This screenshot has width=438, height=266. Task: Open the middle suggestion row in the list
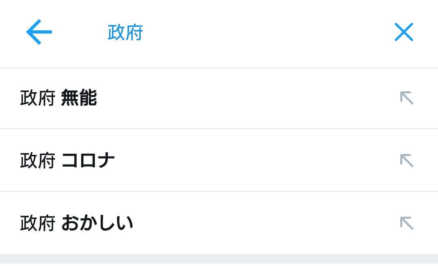pos(219,160)
